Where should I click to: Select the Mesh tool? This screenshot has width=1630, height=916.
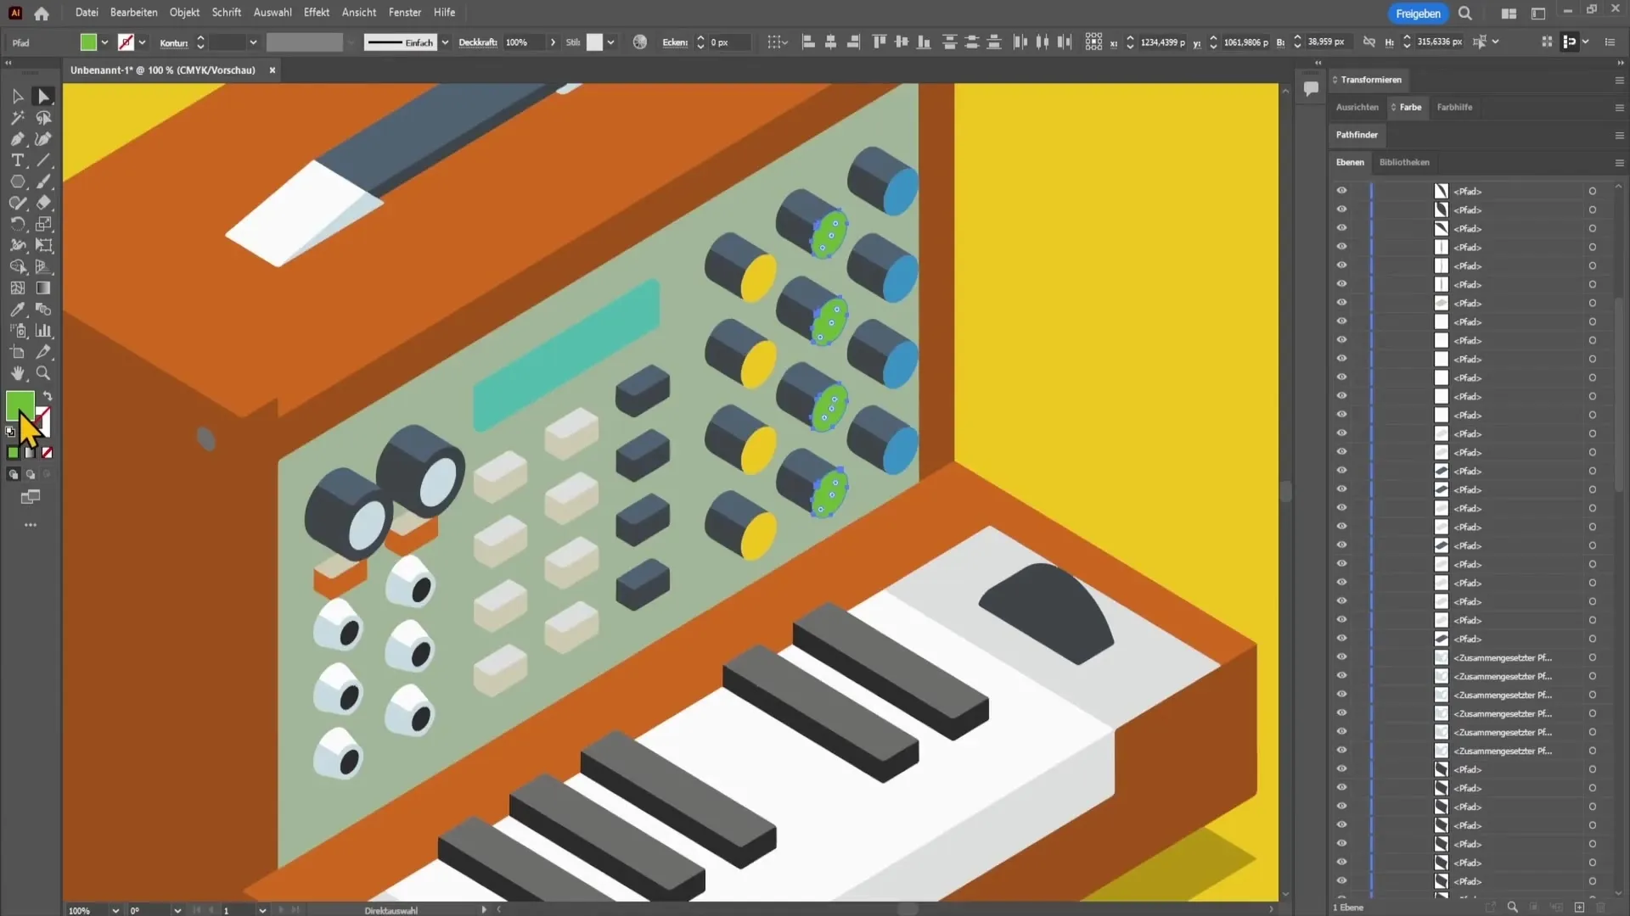click(17, 288)
